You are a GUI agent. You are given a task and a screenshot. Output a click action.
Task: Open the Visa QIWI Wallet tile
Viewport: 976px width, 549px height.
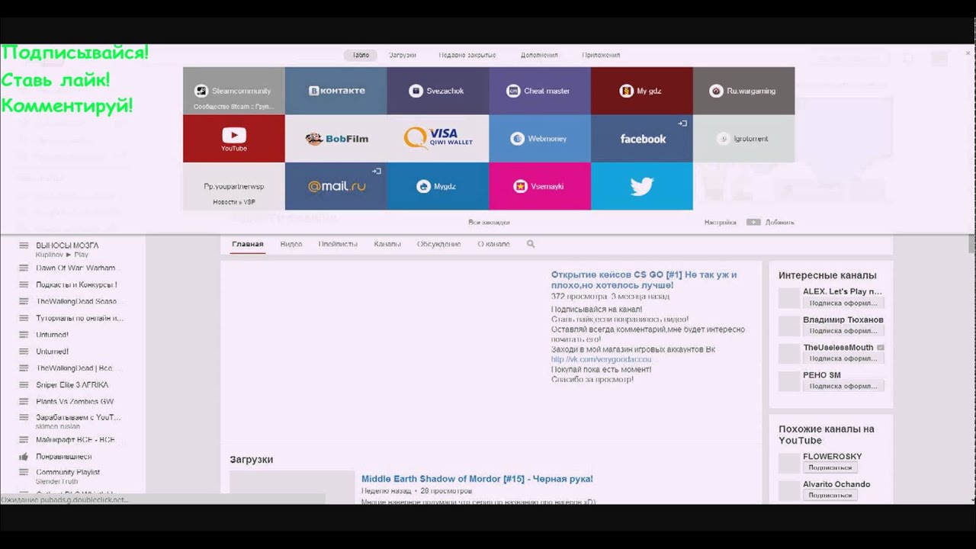438,138
